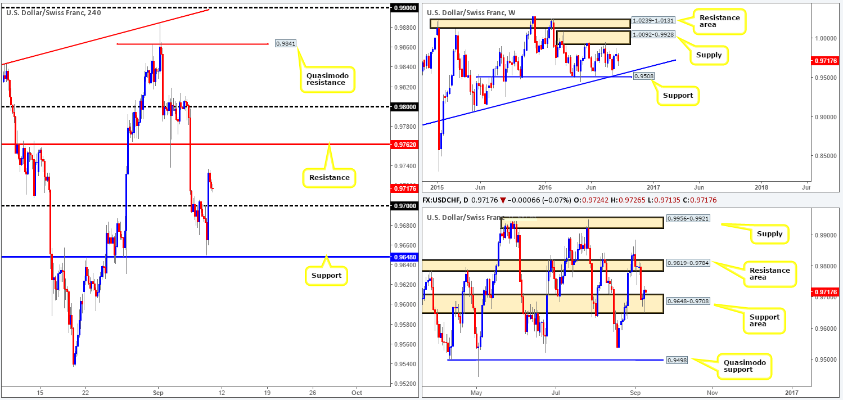Click the bold 0.9900 level on the 240 price axis

click(405, 7)
